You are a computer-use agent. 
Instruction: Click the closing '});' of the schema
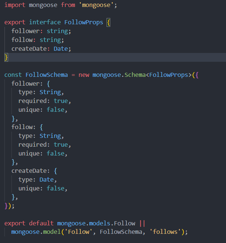(10, 206)
